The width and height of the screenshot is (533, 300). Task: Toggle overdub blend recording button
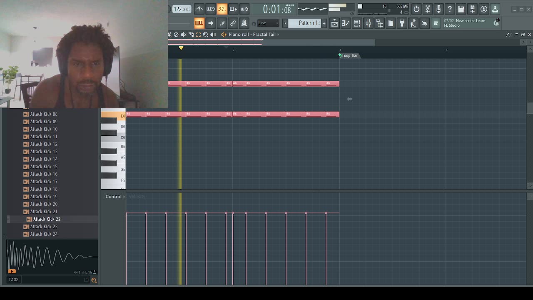tap(233, 9)
